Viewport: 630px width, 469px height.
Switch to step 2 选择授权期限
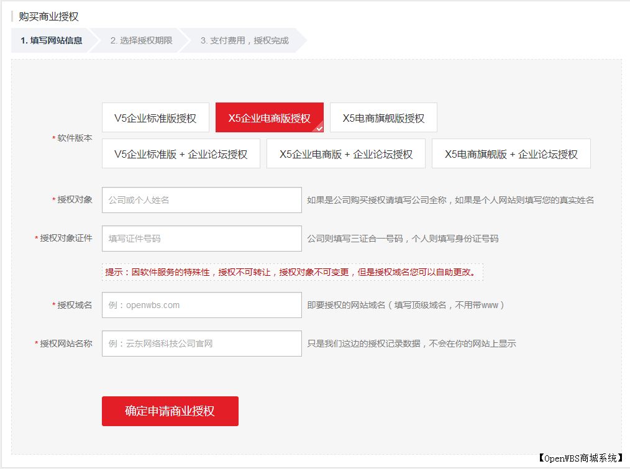[139, 40]
